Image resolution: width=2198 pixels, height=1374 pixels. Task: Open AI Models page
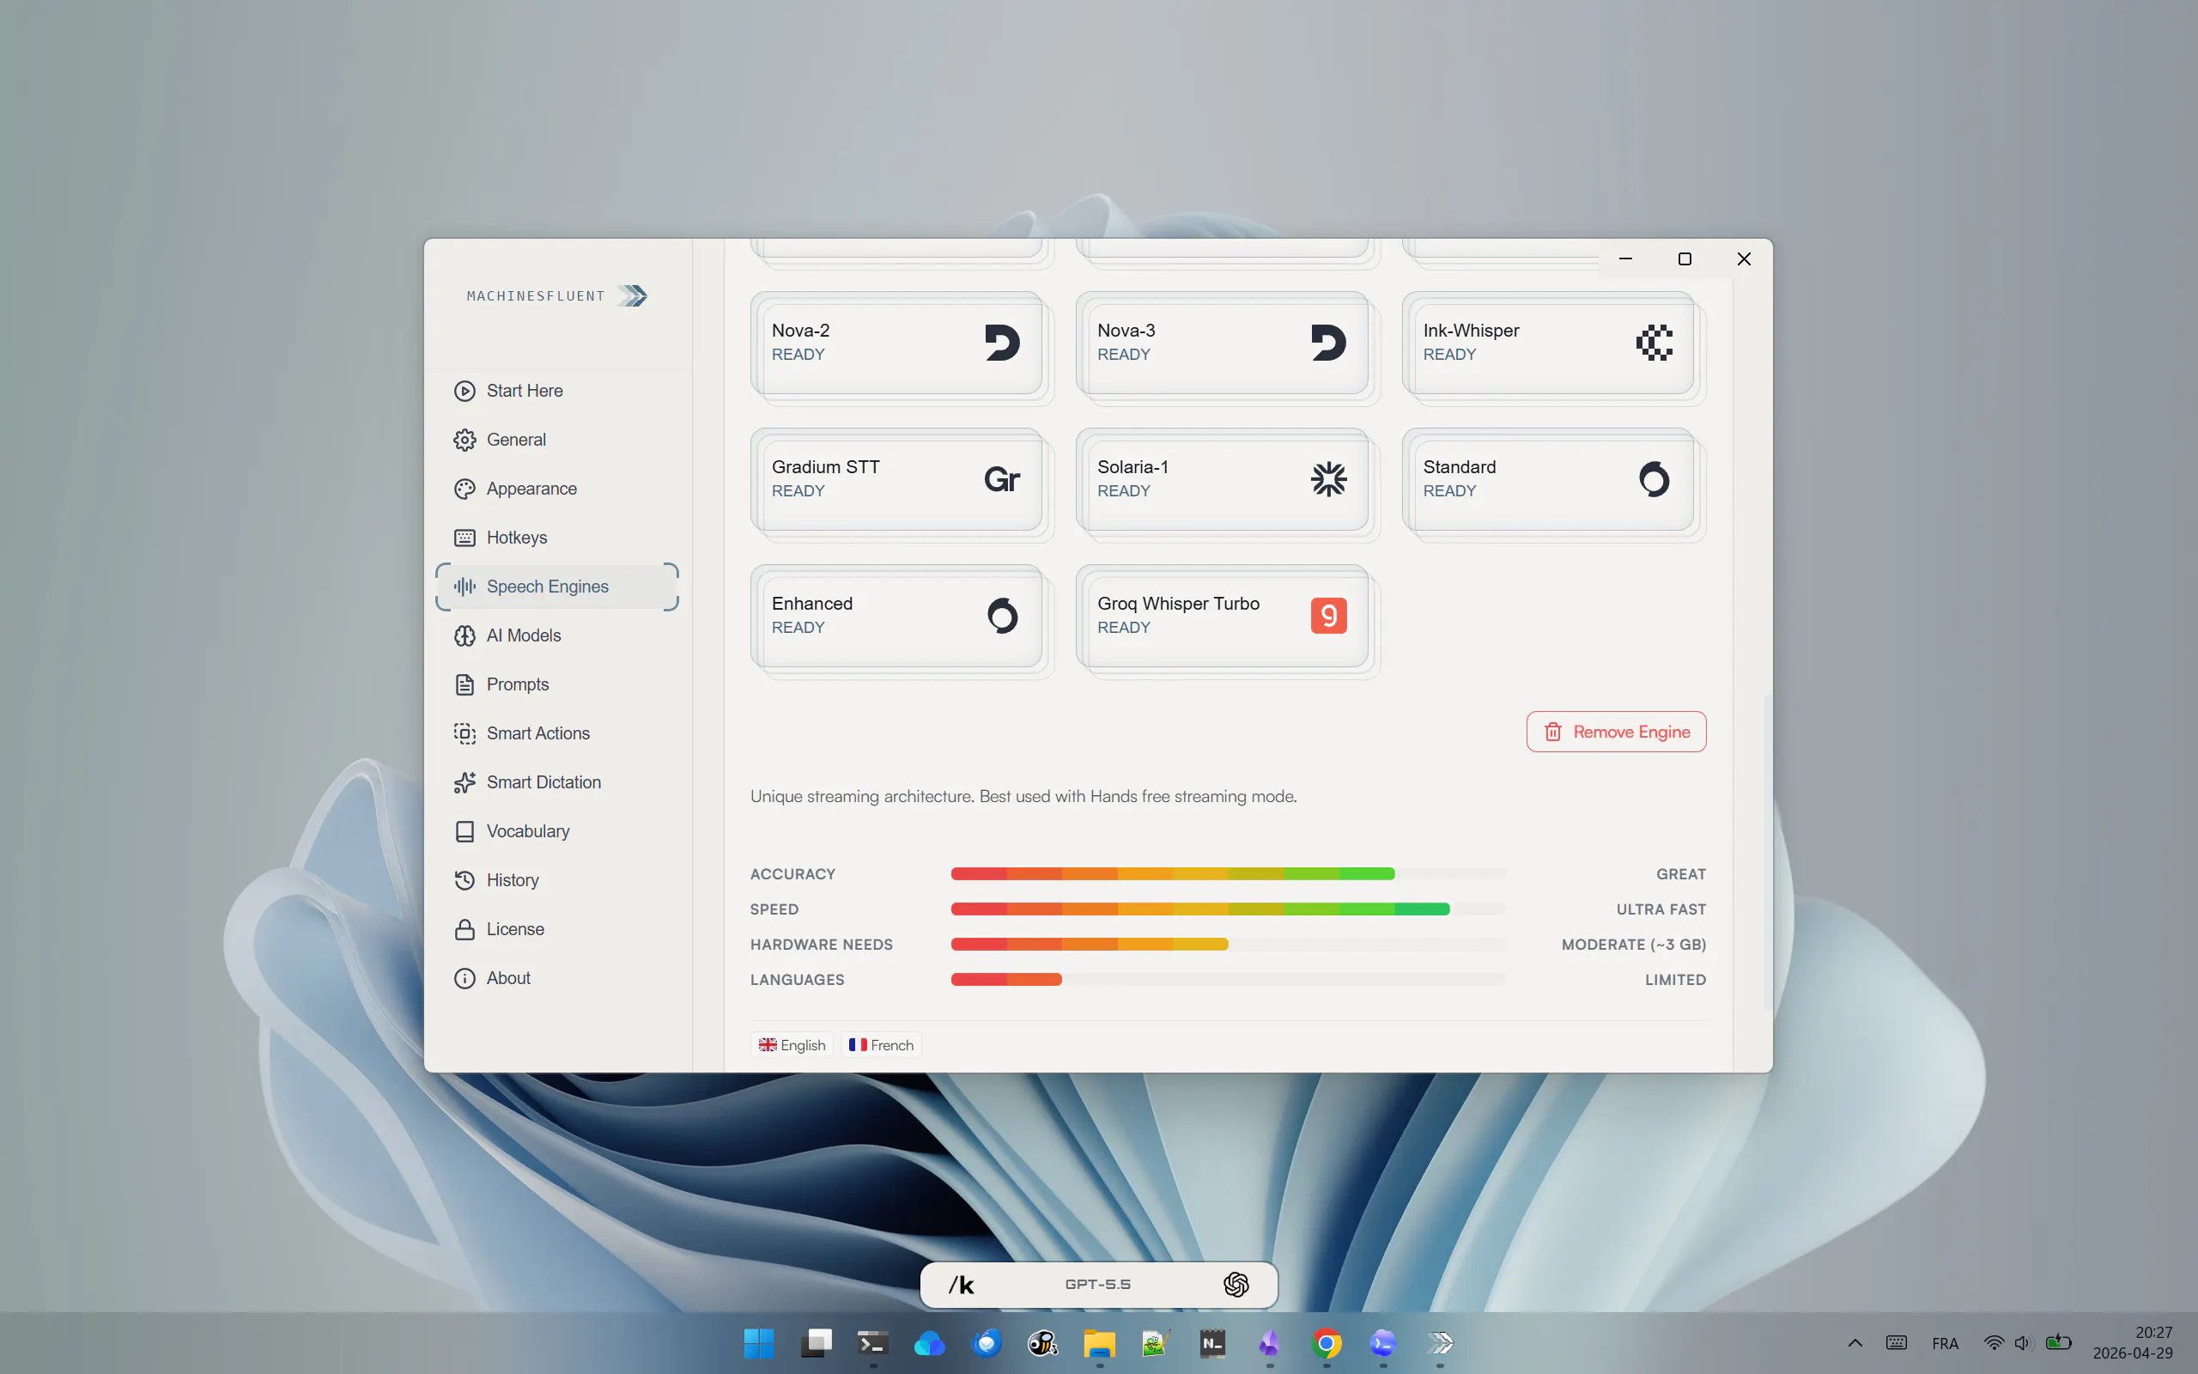(x=556, y=636)
